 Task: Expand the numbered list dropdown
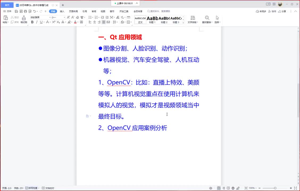99,17
